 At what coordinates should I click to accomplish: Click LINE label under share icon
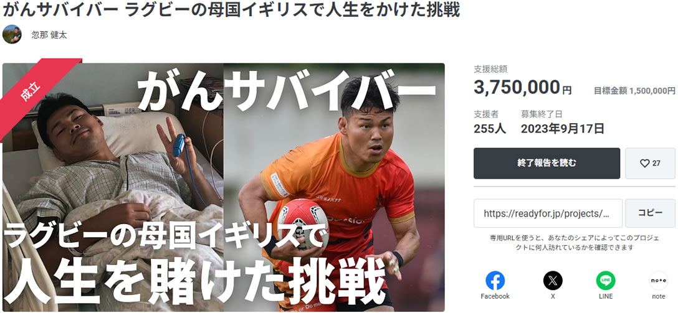point(606,297)
